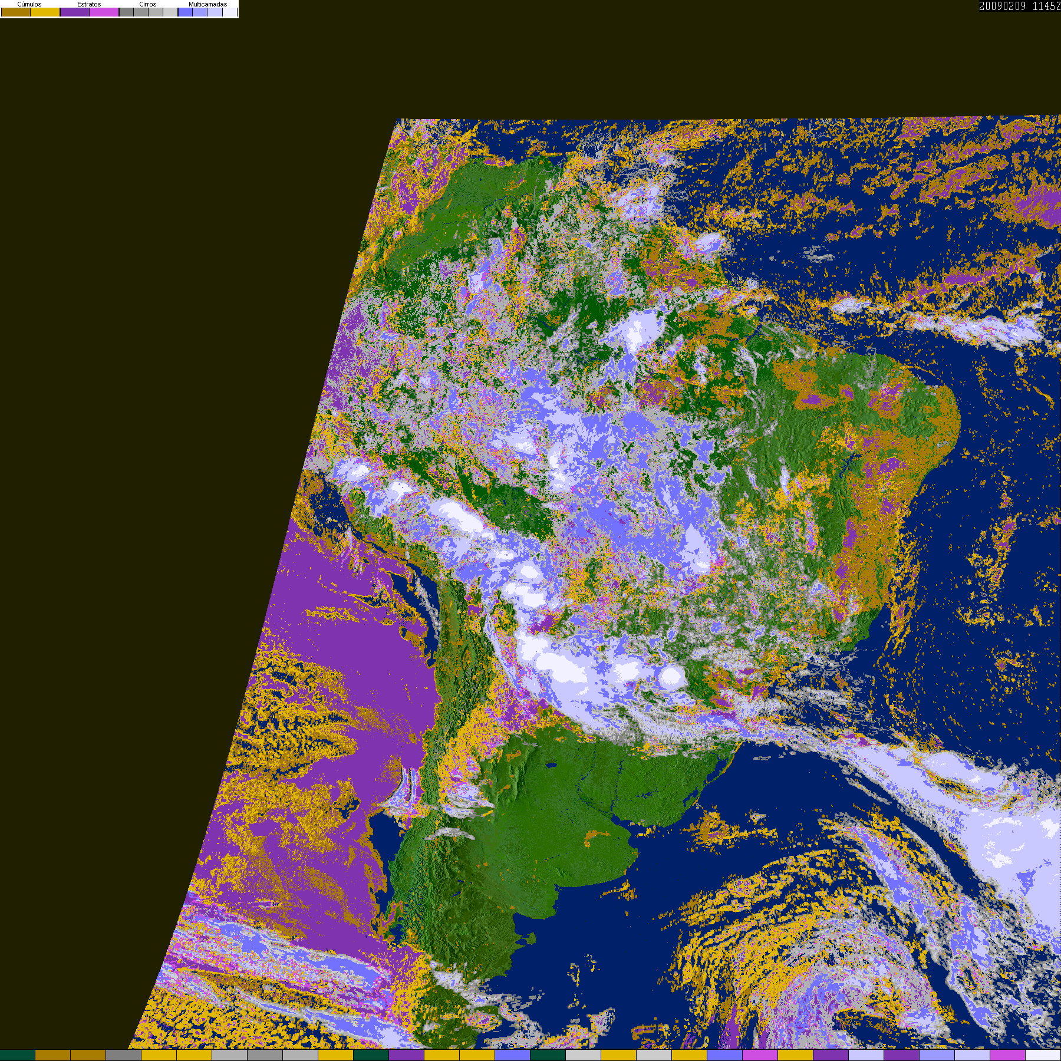Click the Cúmulos legend label
Viewport: 1061px width, 1061px height.
pos(29,4)
